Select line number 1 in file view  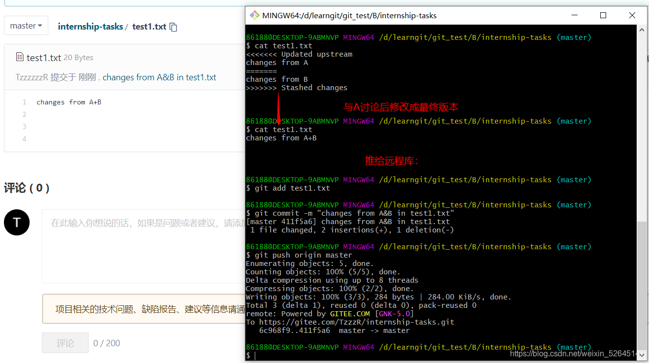click(x=24, y=102)
